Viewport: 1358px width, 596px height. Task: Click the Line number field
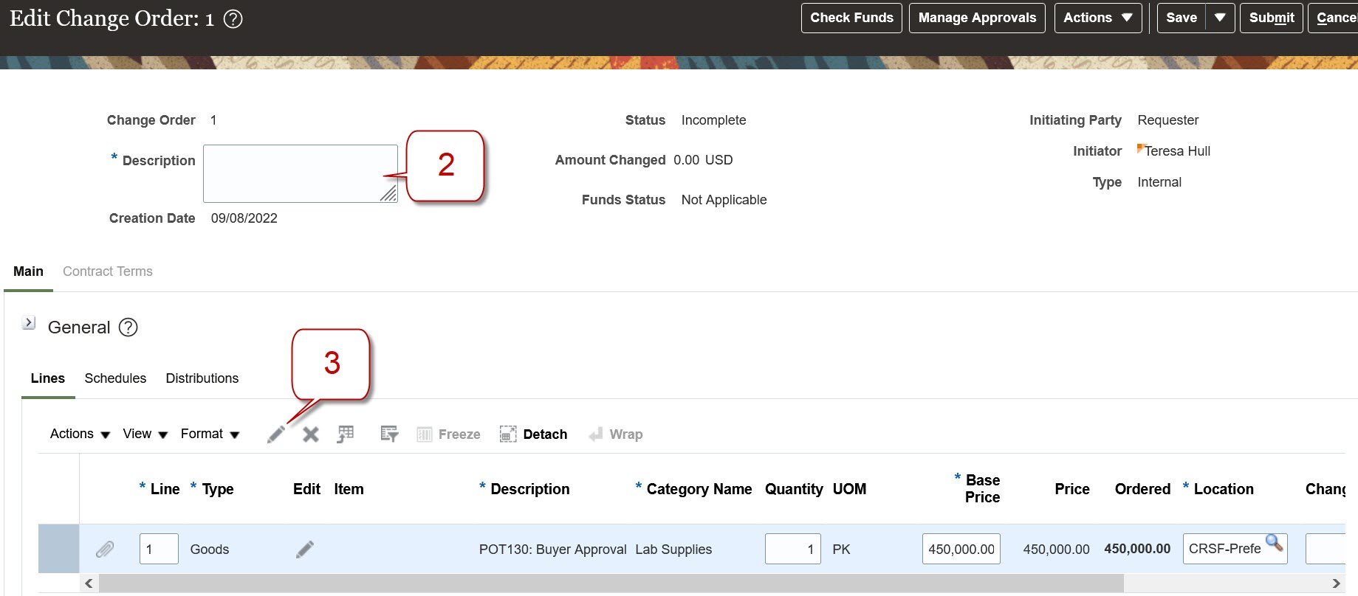(159, 549)
